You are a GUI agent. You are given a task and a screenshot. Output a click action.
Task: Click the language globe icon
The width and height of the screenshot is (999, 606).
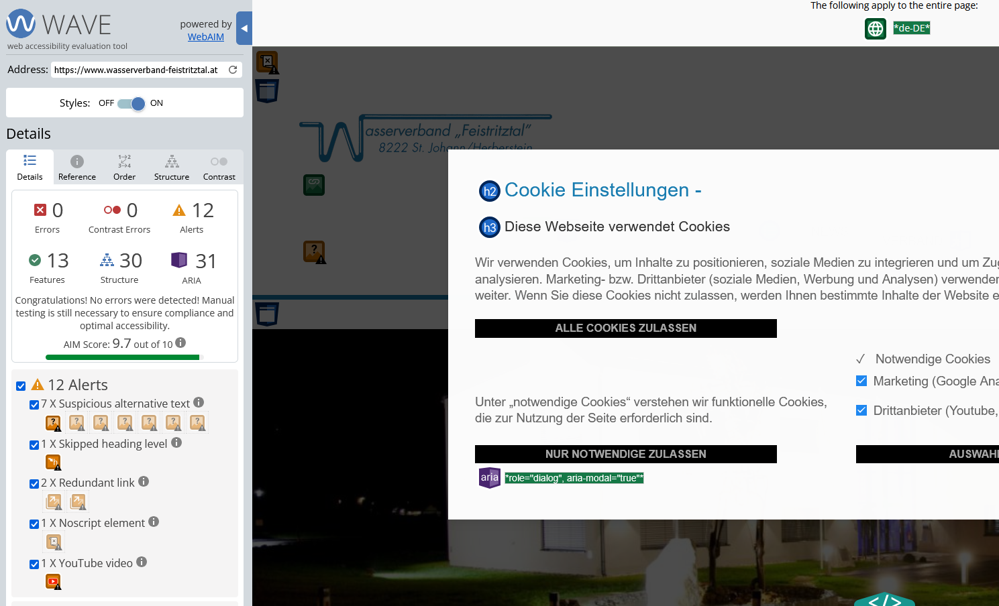click(x=876, y=29)
